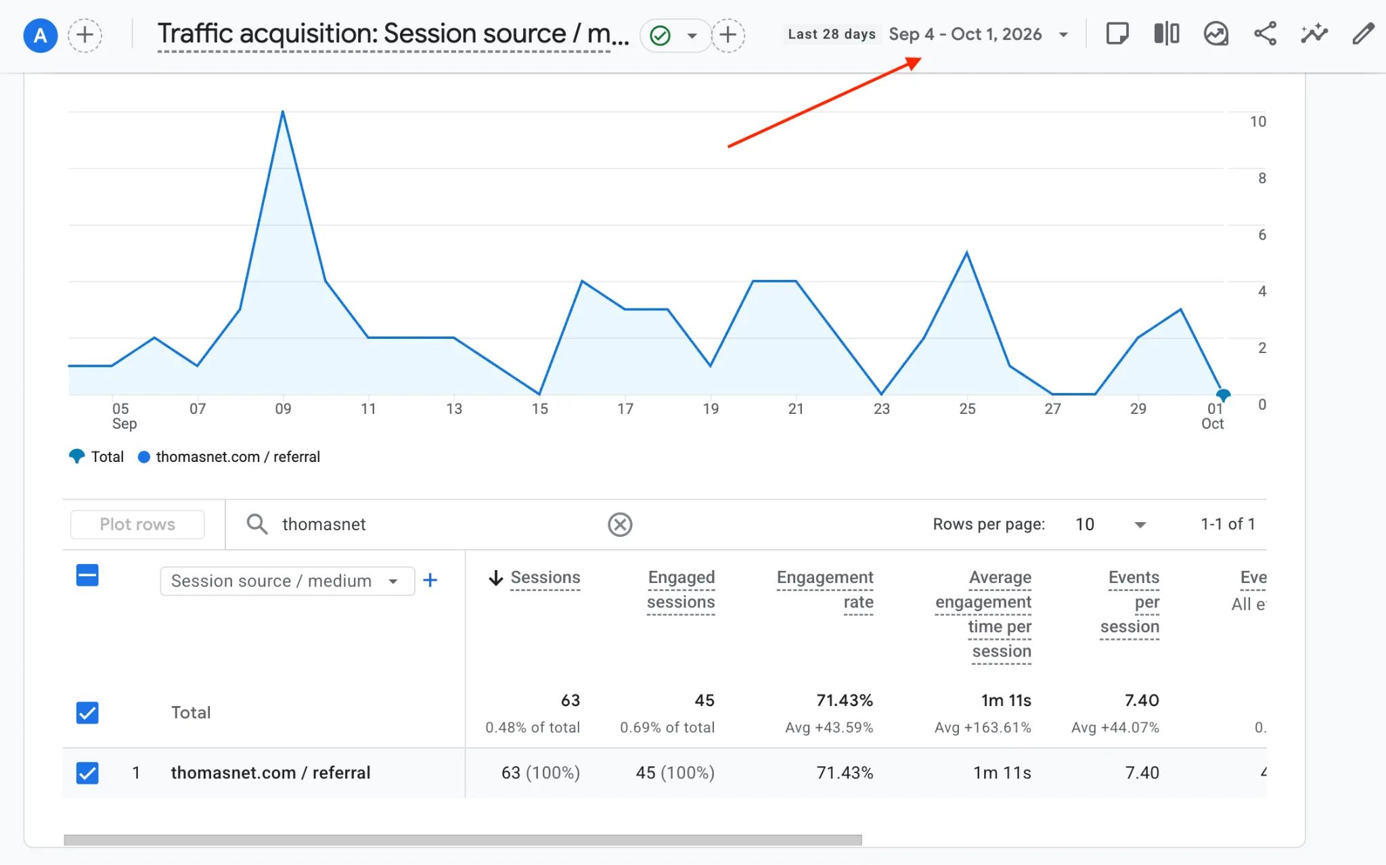This screenshot has width=1386, height=865.
Task: Click the 'Last 28 days' date label
Action: tap(831, 34)
